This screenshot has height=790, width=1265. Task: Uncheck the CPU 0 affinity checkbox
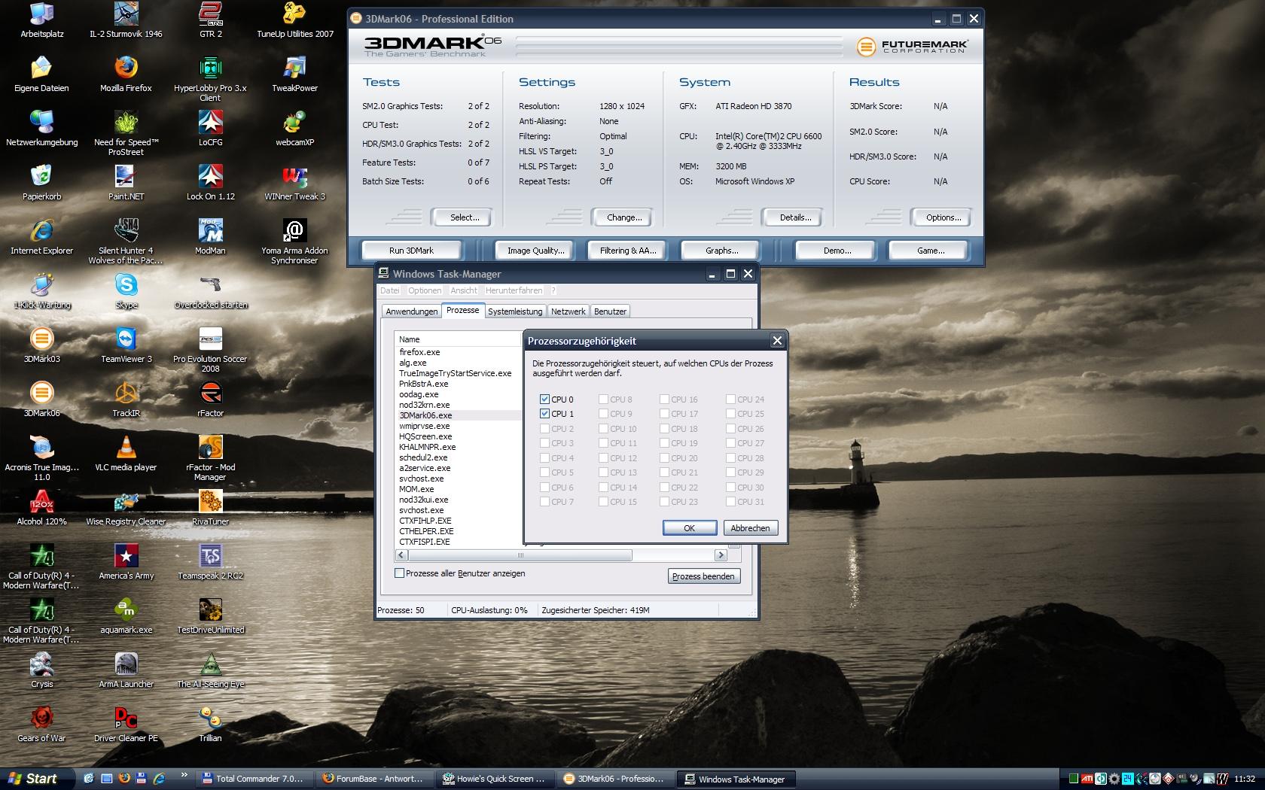pyautogui.click(x=544, y=399)
